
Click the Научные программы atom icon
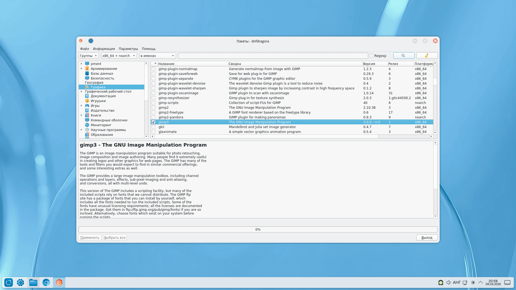[87, 130]
